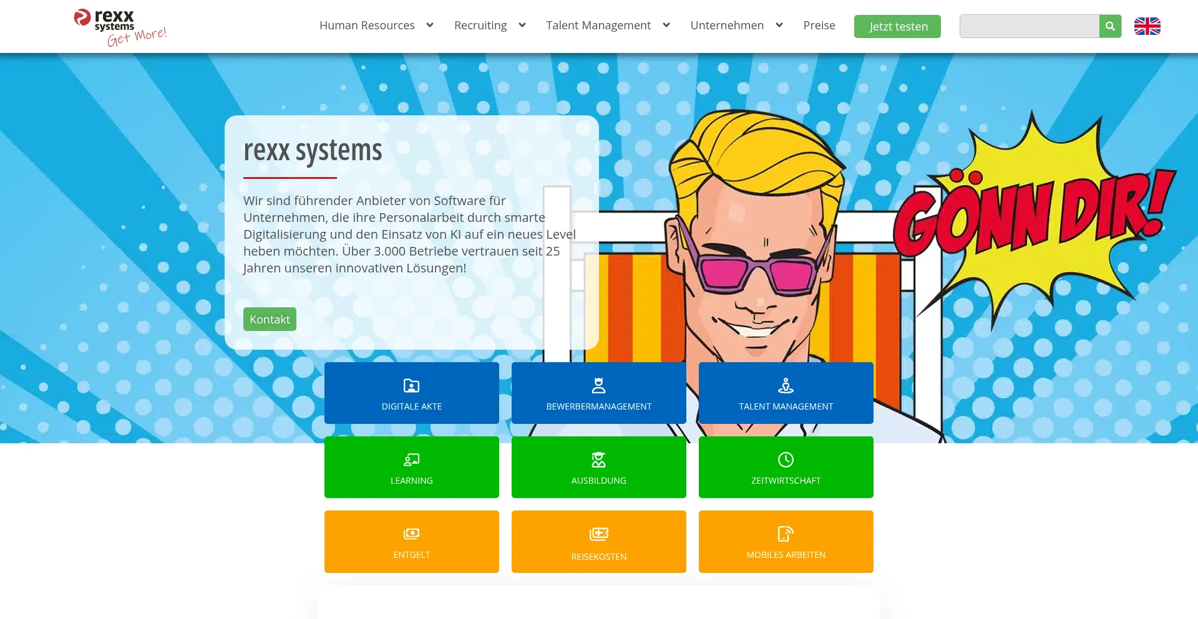Open the BEWERBERMANAGEMENT tile label
The height and width of the screenshot is (619, 1198).
click(599, 406)
